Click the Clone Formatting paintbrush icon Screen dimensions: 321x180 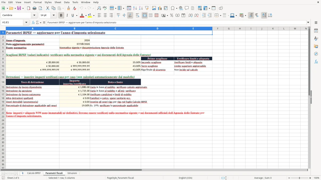click(69, 8)
